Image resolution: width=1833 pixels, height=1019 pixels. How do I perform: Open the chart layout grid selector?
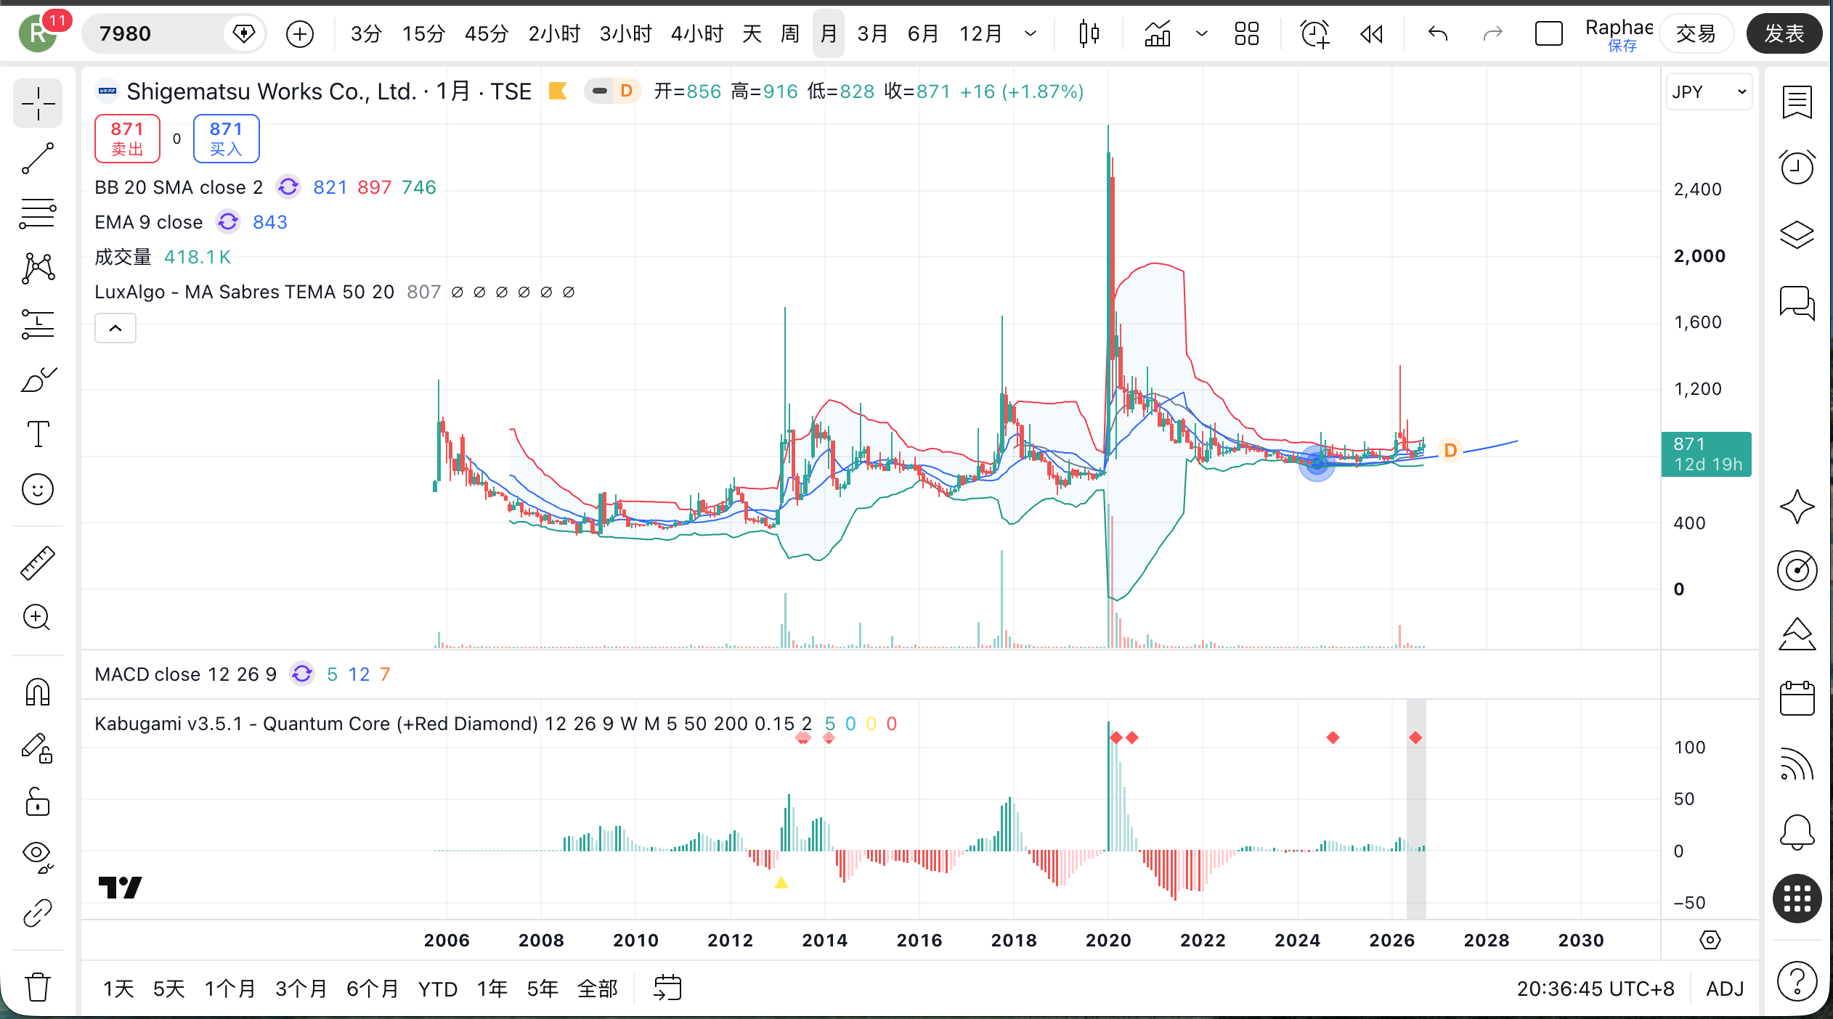point(1247,33)
